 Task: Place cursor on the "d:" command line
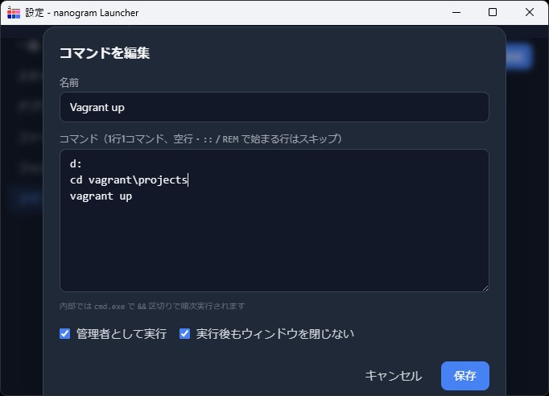(x=76, y=165)
